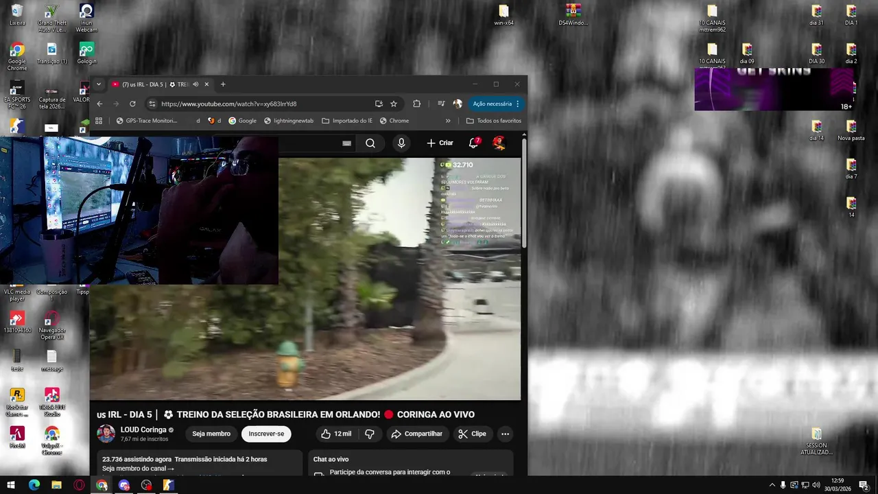Viewport: 878px width, 494px height.
Task: Click the webcam overlay window
Action: click(139, 210)
